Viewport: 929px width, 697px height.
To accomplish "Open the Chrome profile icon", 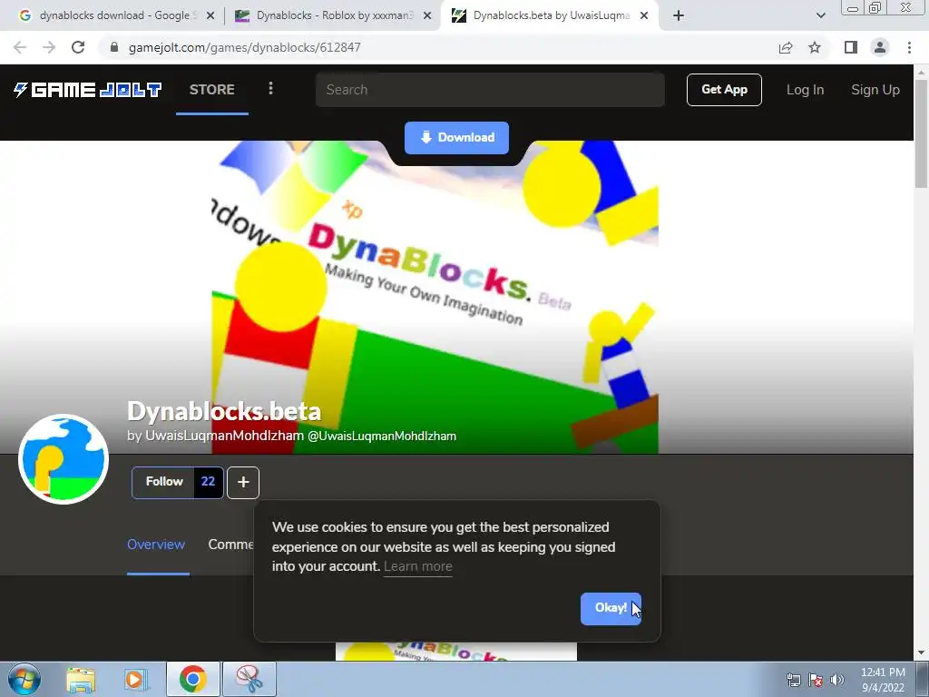I will tap(880, 47).
